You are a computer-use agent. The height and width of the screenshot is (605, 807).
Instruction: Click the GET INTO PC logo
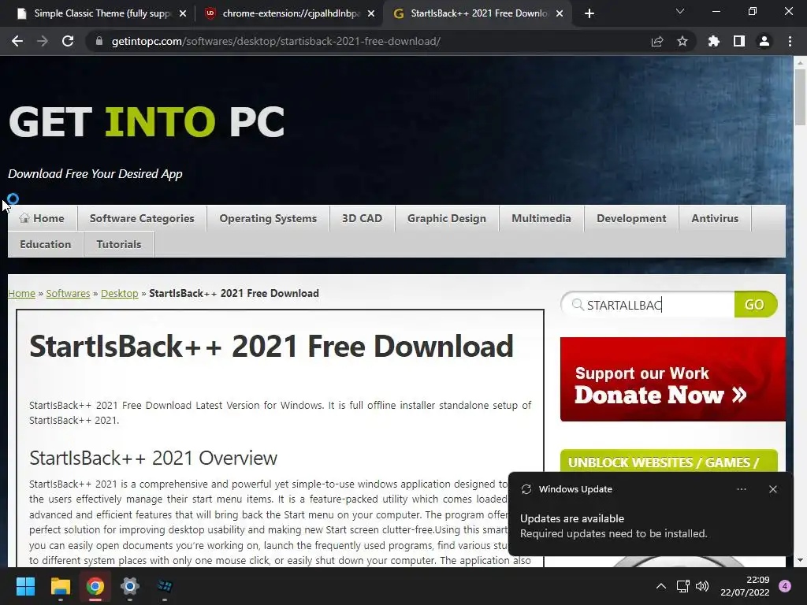[x=147, y=122]
